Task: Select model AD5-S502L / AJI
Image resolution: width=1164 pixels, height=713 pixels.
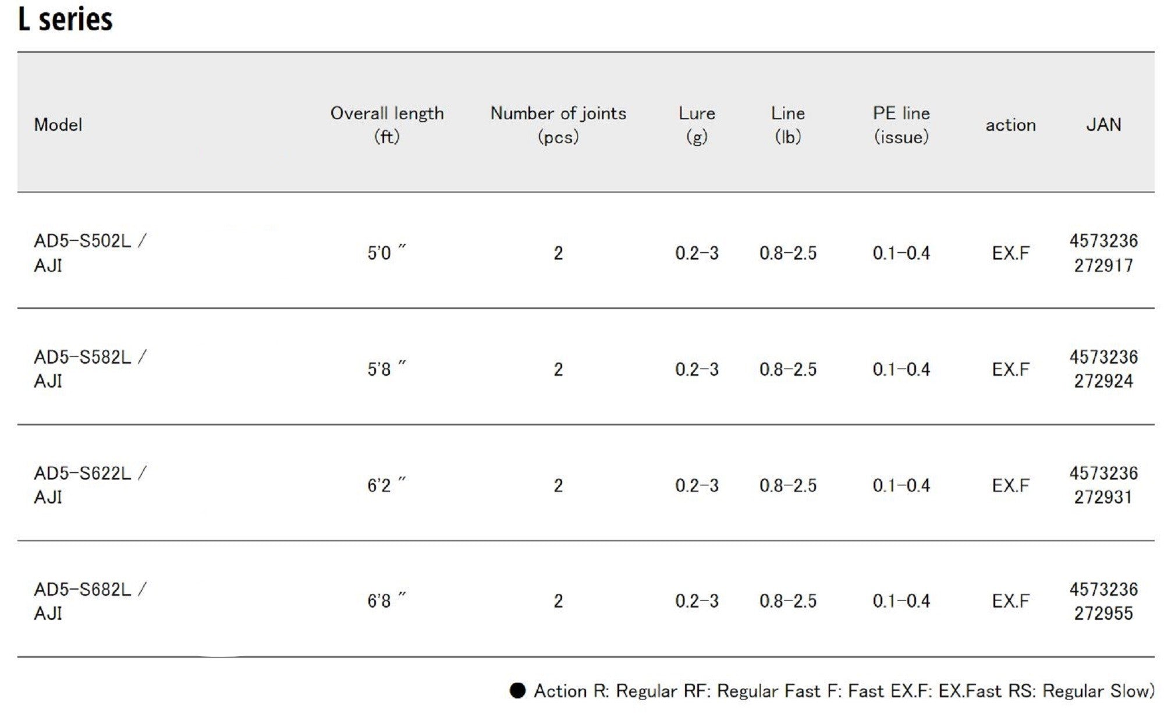Action: pyautogui.click(x=90, y=253)
